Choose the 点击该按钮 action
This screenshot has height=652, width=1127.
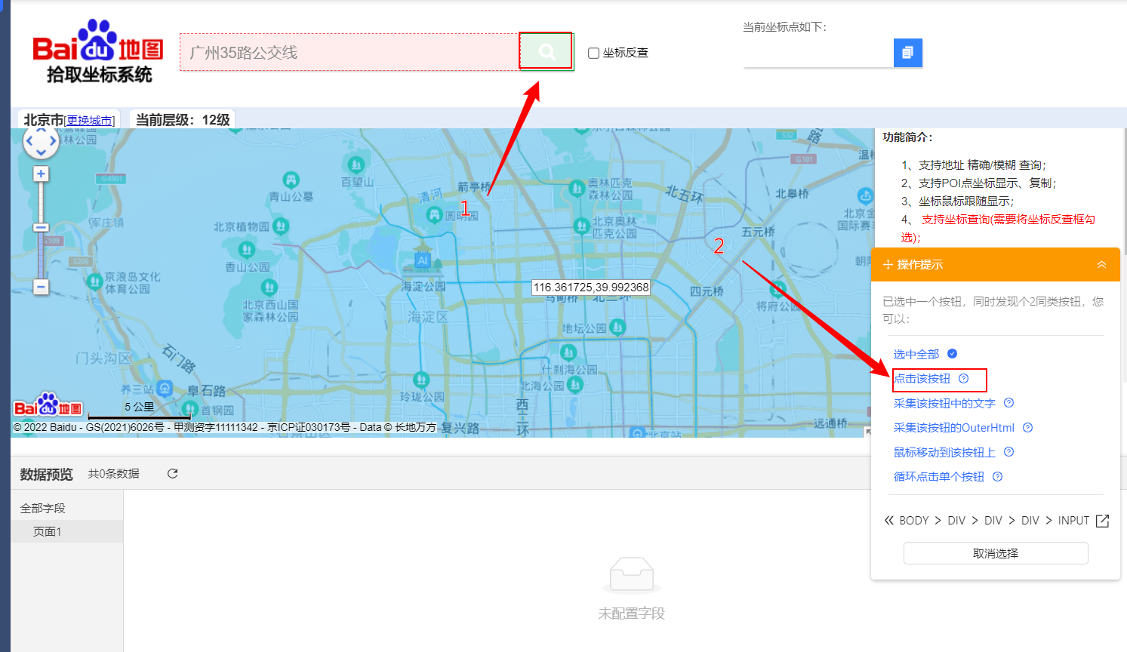(x=922, y=379)
